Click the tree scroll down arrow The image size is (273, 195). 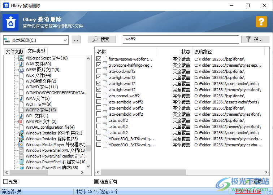click(x=88, y=167)
